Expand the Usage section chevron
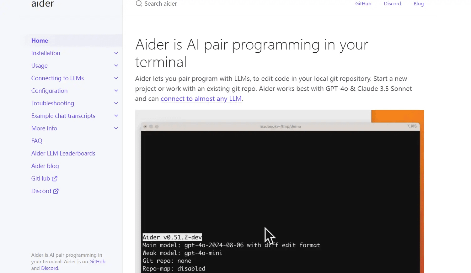The image size is (471, 273). [116, 66]
